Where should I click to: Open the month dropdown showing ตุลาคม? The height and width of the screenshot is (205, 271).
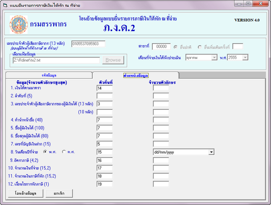pyautogui.click(x=214, y=58)
